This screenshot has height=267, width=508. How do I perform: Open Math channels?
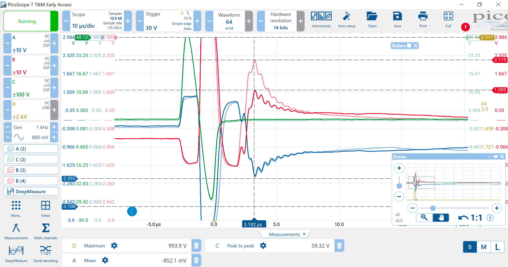tap(46, 231)
